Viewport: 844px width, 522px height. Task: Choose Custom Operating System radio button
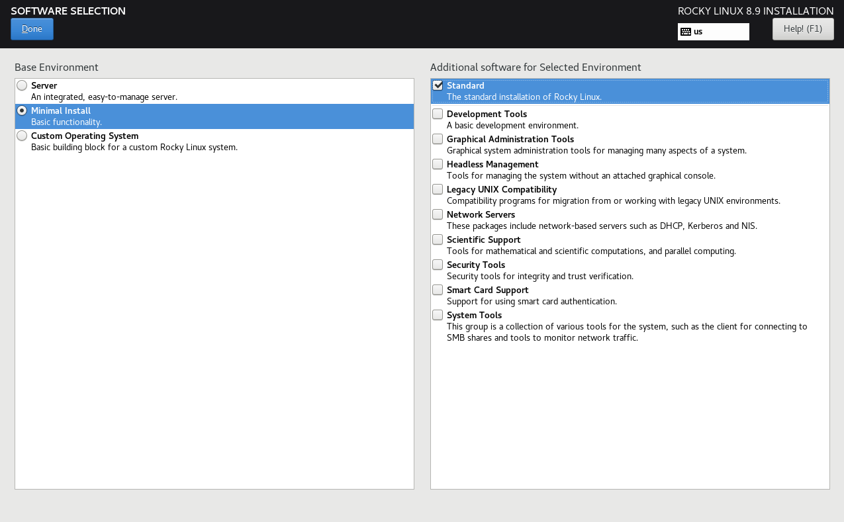coord(23,136)
